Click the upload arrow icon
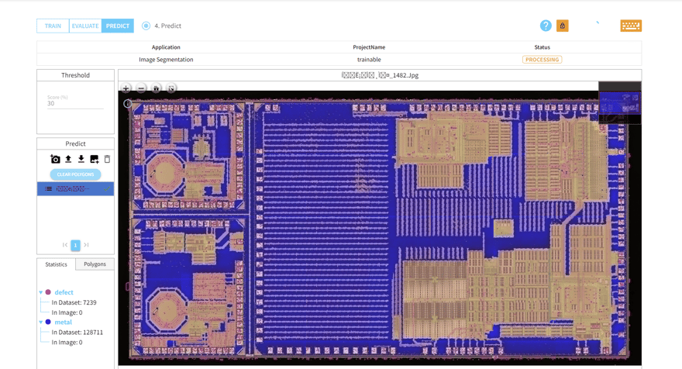The height and width of the screenshot is (369, 682). [68, 159]
